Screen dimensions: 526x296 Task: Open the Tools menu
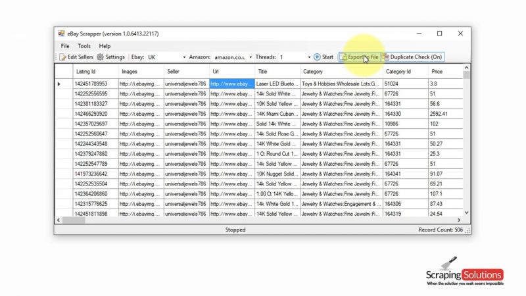click(84, 46)
